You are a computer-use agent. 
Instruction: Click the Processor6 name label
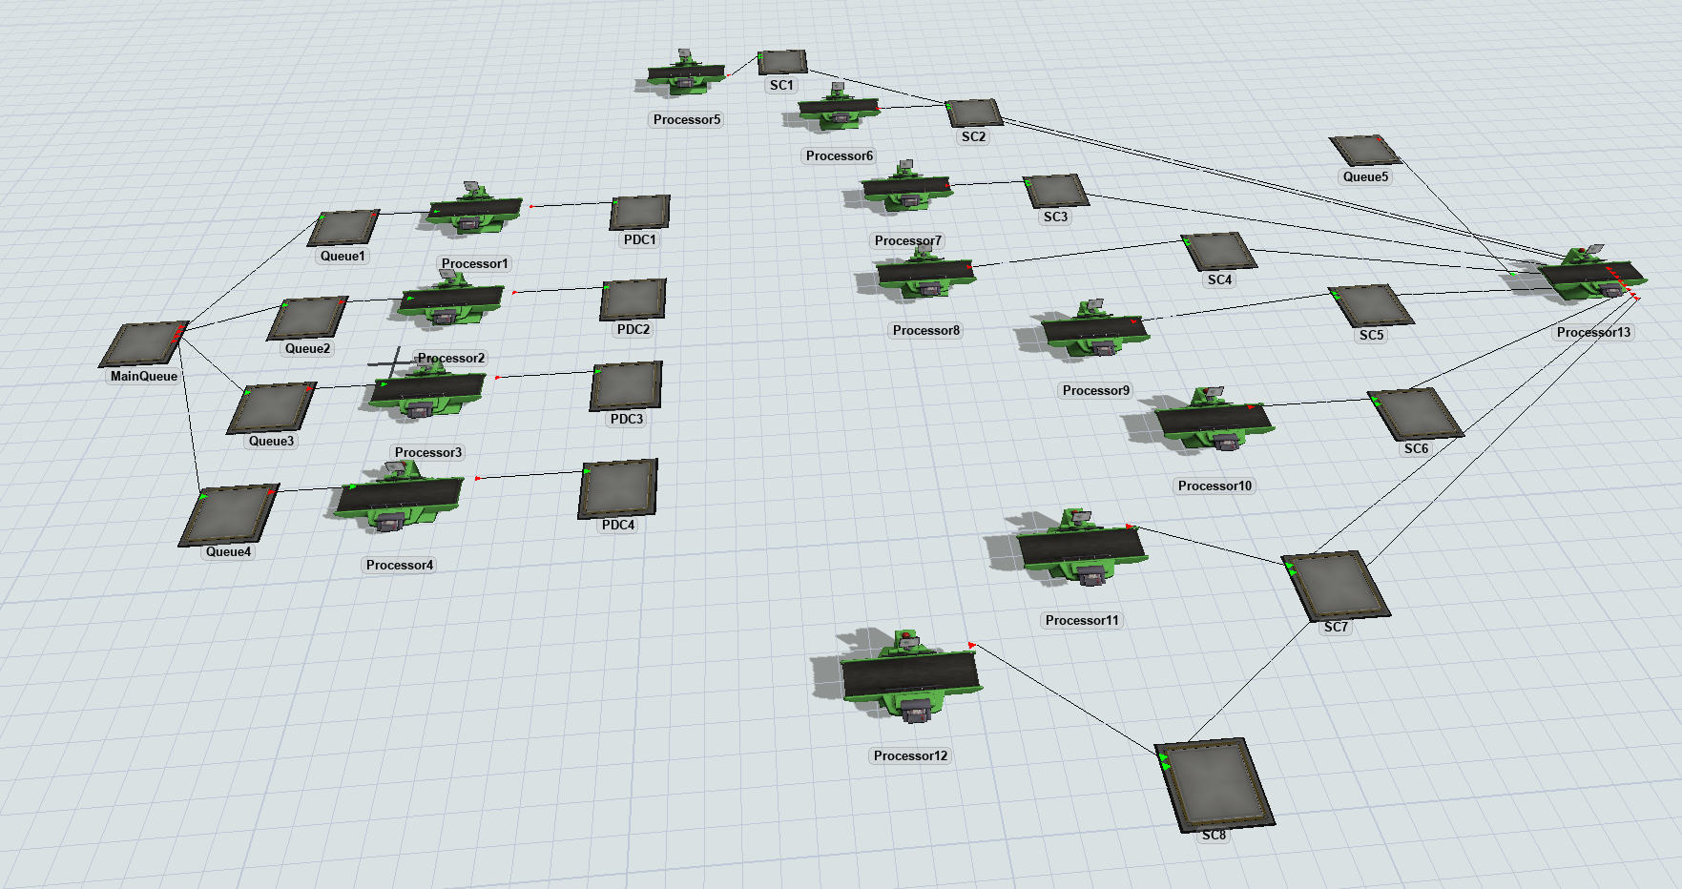[839, 155]
